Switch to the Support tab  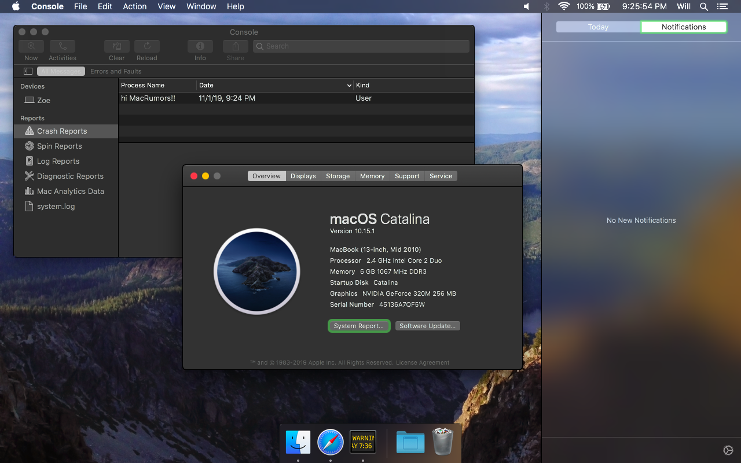(x=408, y=176)
